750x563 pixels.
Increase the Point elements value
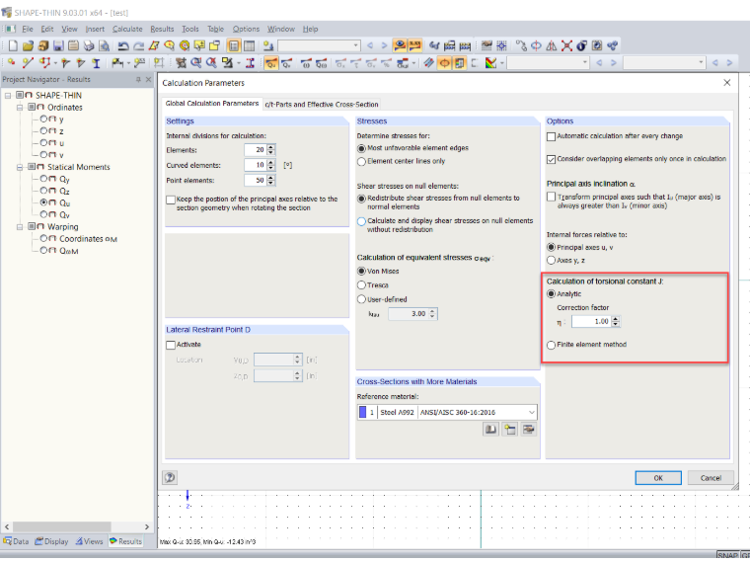(x=271, y=178)
